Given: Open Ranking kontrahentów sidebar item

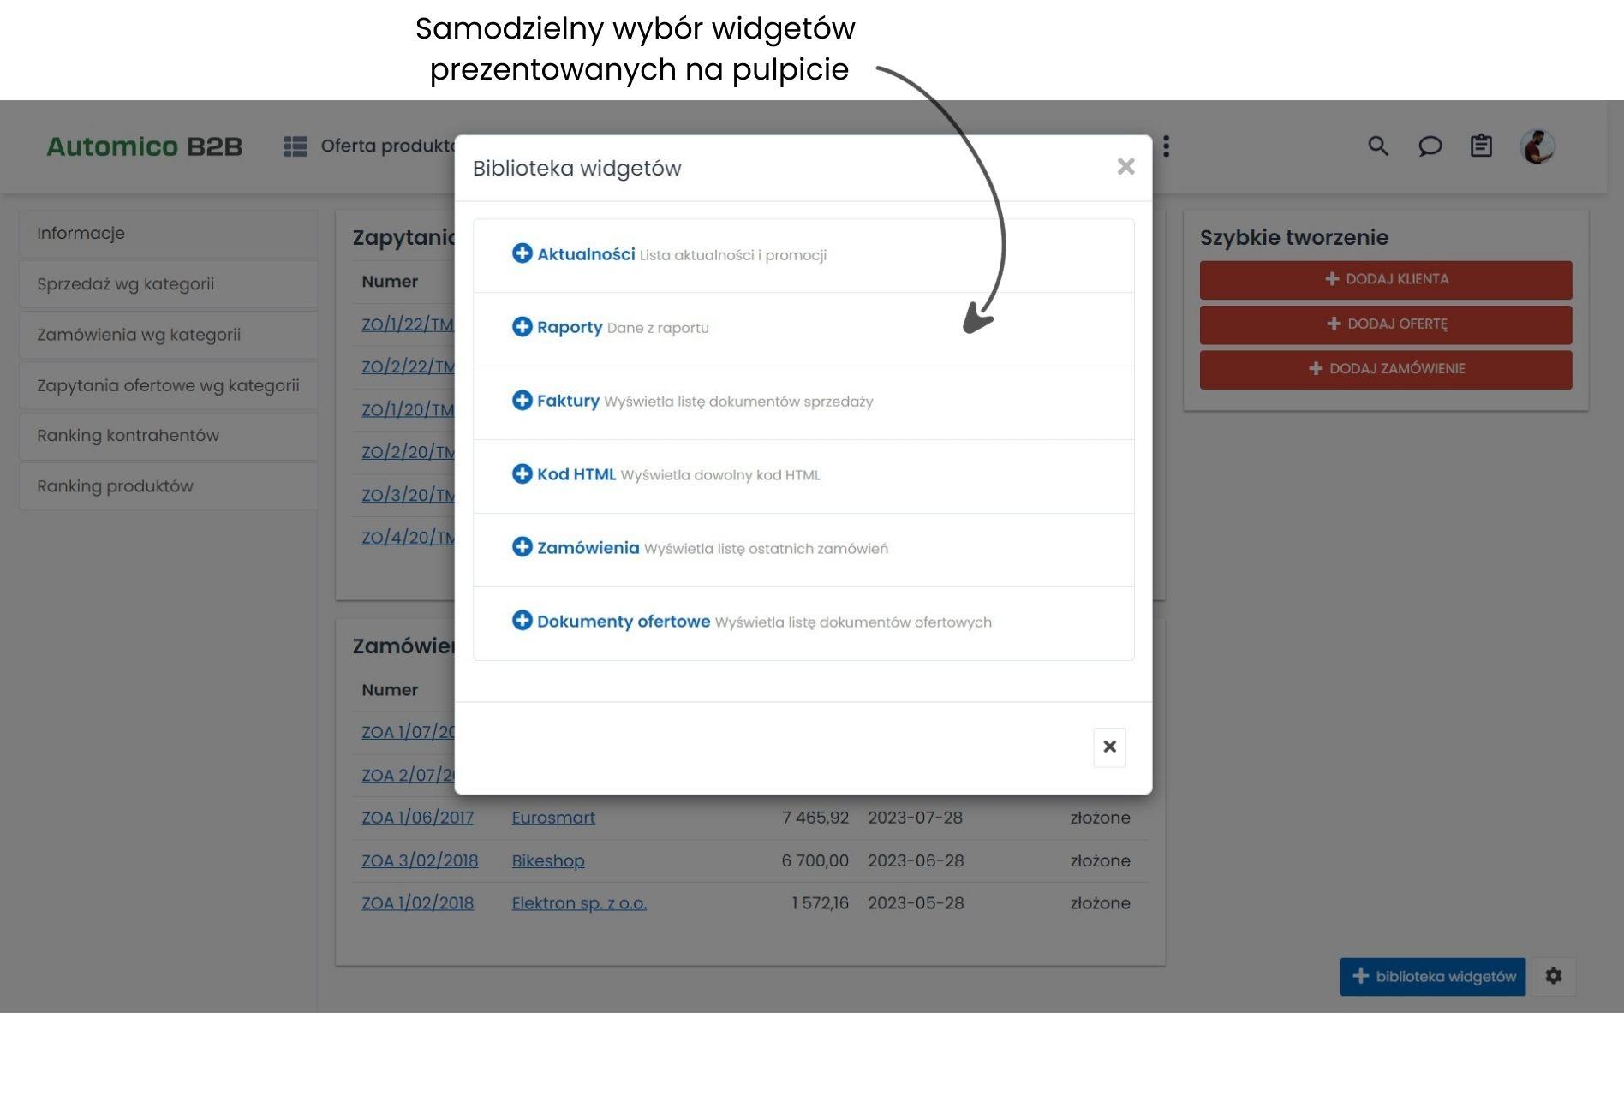Looking at the screenshot, I should point(128,436).
